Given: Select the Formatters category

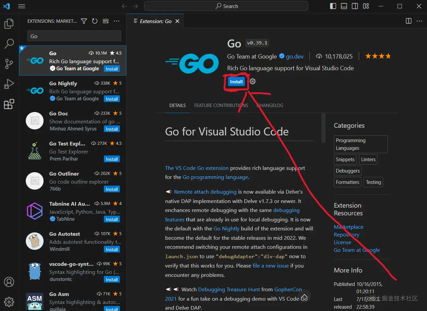Looking at the screenshot, I should (348, 182).
